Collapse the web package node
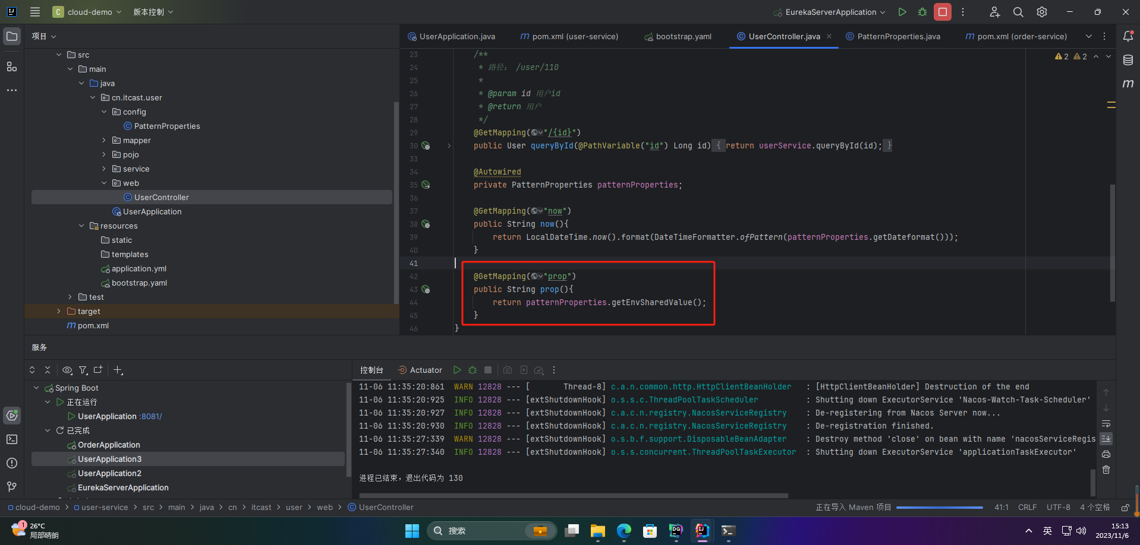The width and height of the screenshot is (1140, 545). [104, 183]
